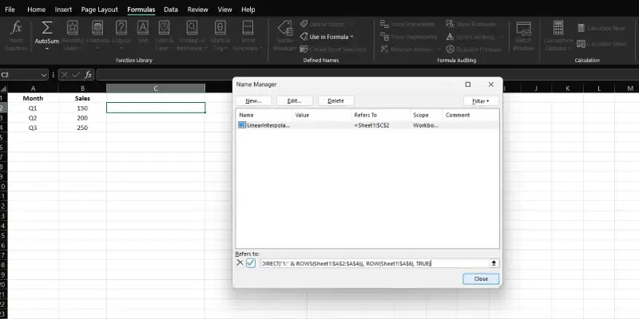Click the main formula bar input

pyautogui.click(x=367, y=75)
